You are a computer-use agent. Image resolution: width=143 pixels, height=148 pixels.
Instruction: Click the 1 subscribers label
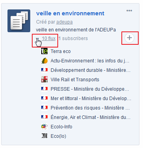[73, 38]
